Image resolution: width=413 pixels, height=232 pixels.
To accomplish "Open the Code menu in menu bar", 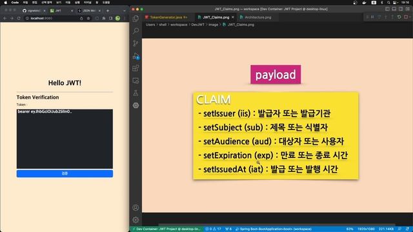I will [15, 3].
